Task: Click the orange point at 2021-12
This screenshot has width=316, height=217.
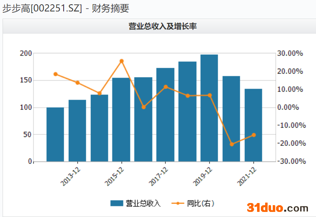Action: pos(254,135)
